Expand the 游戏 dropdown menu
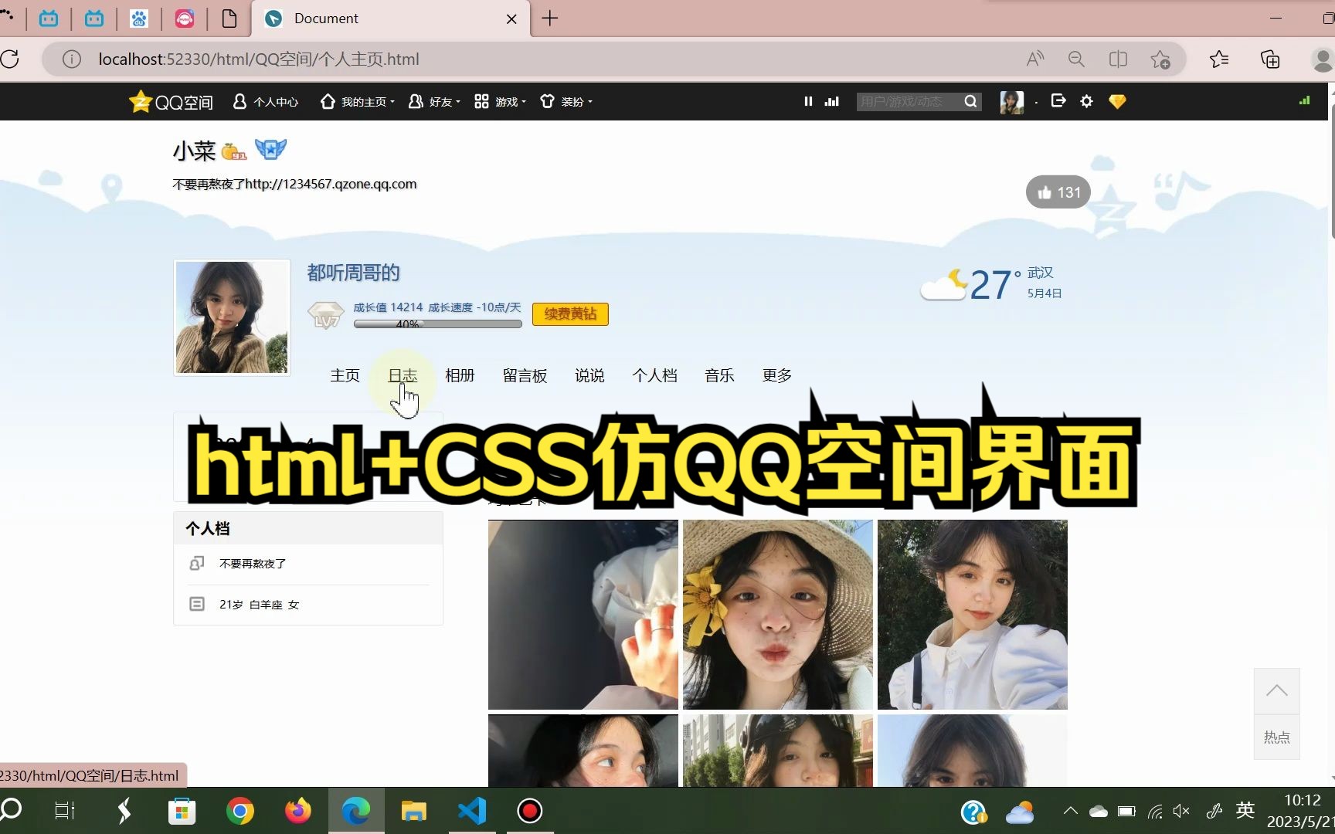 click(501, 101)
